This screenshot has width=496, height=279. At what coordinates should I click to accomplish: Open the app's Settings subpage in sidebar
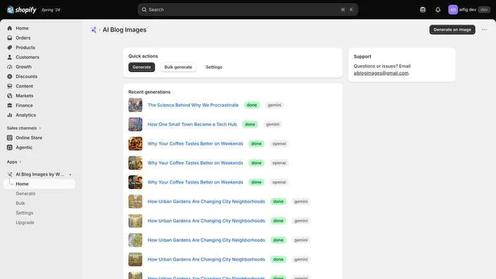(24, 213)
